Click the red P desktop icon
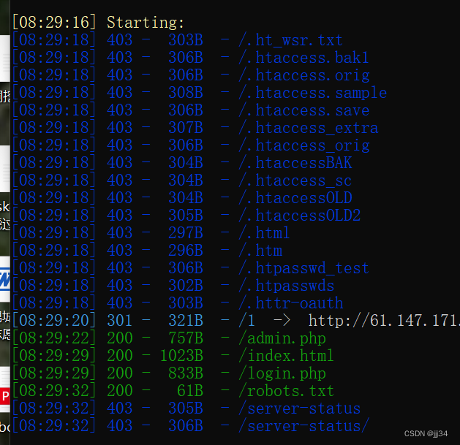The image size is (460, 445). [4, 396]
